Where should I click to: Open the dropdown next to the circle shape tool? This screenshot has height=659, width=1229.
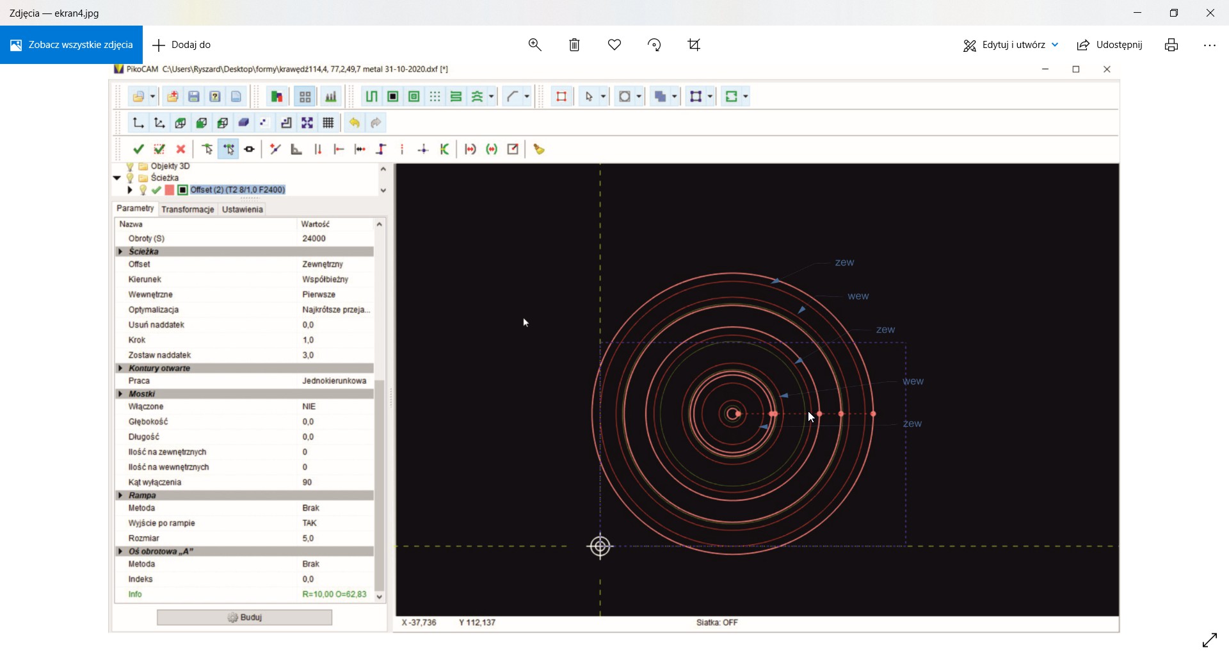coord(639,97)
